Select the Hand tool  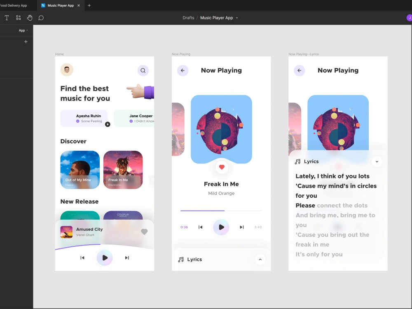pyautogui.click(x=30, y=18)
